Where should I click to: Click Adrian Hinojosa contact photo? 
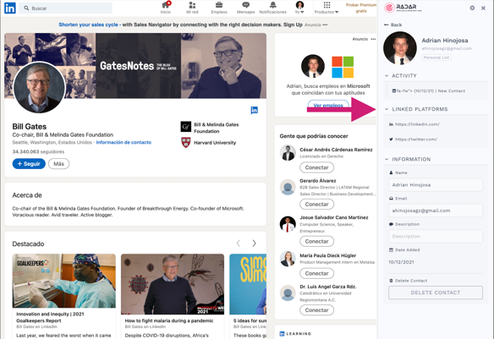[x=400, y=48]
